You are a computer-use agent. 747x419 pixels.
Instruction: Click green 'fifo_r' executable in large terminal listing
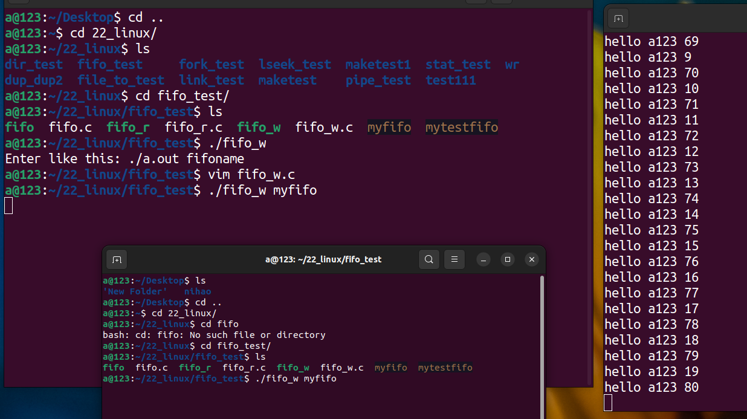pos(128,128)
